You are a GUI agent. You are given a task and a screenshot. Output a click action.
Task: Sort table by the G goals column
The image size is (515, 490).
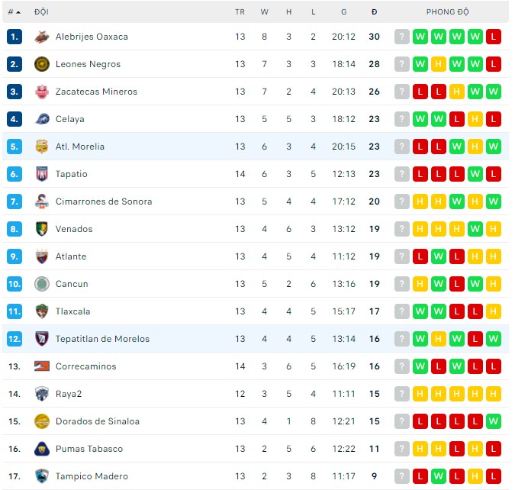344,12
